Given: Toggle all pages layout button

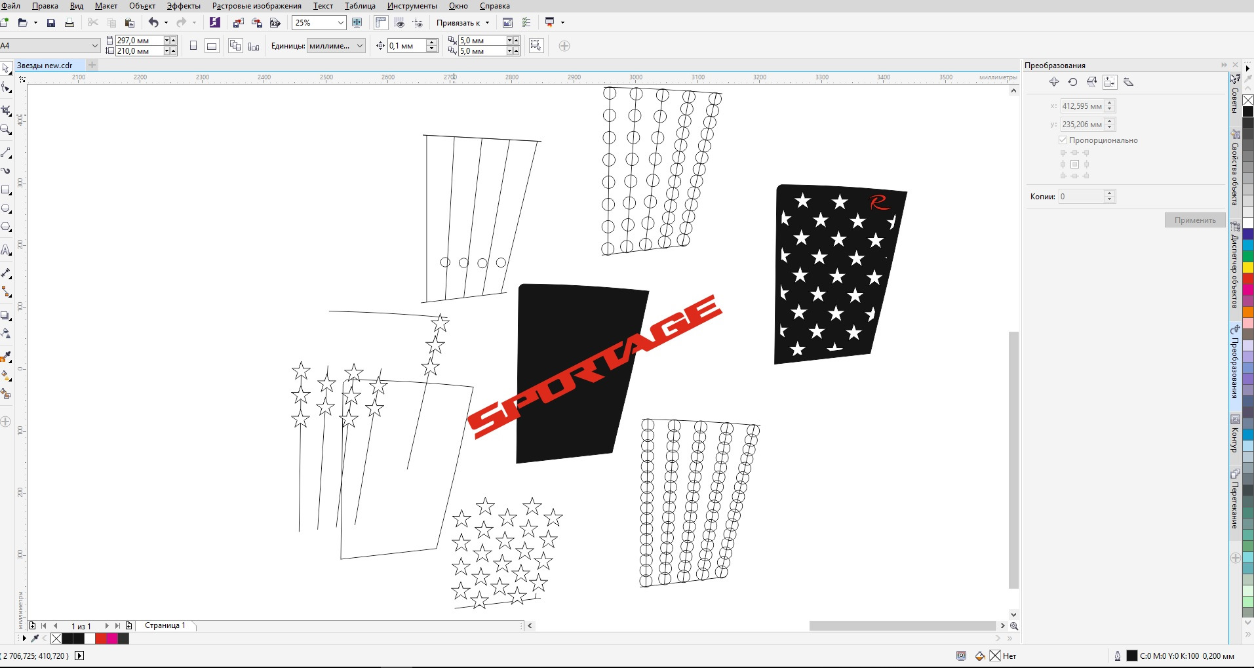Looking at the screenshot, I should pyautogui.click(x=235, y=46).
